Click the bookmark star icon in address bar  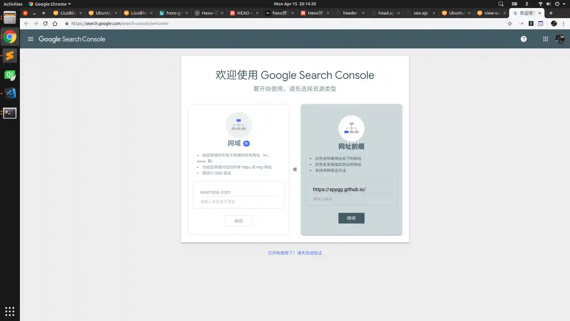(510, 23)
